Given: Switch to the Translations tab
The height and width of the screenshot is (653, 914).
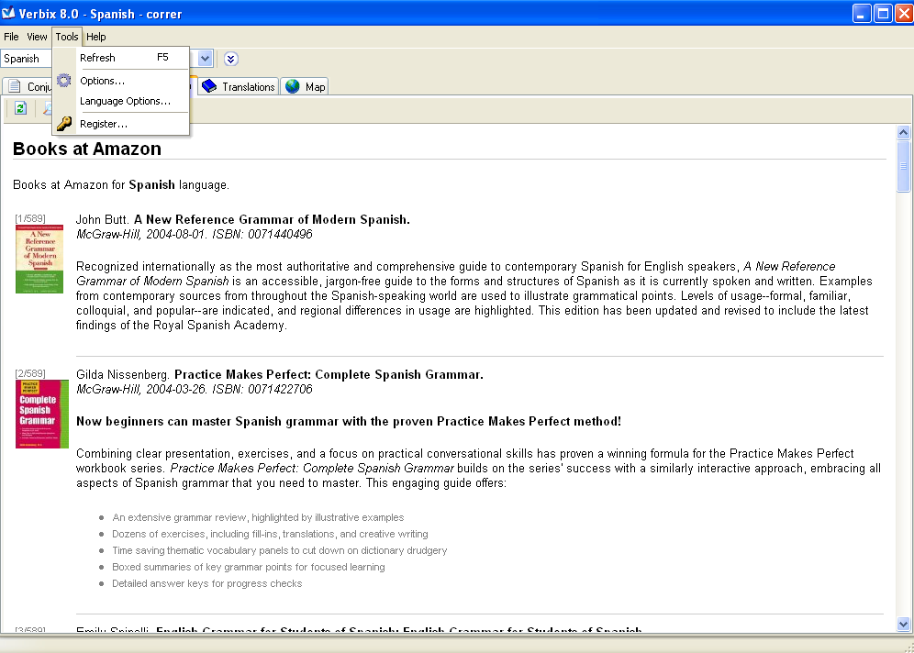Looking at the screenshot, I should click(238, 87).
